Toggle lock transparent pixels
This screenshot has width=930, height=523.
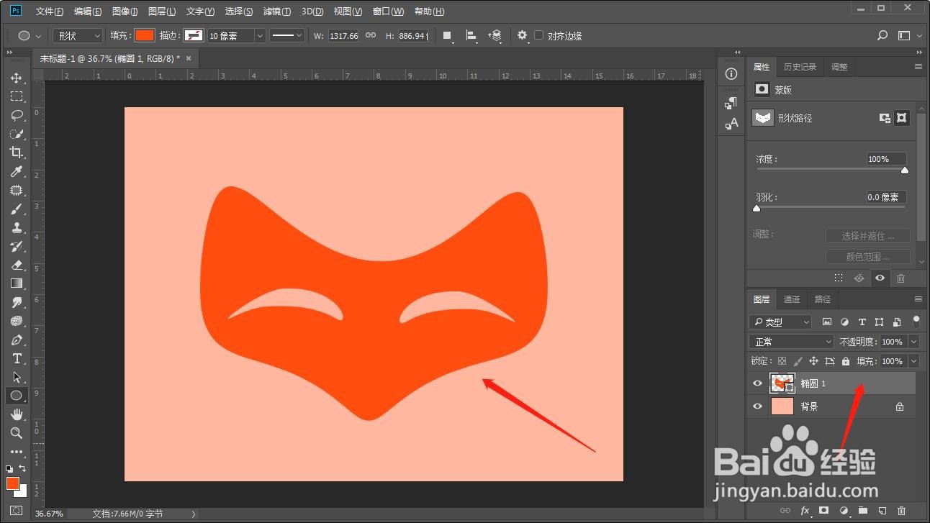(782, 361)
